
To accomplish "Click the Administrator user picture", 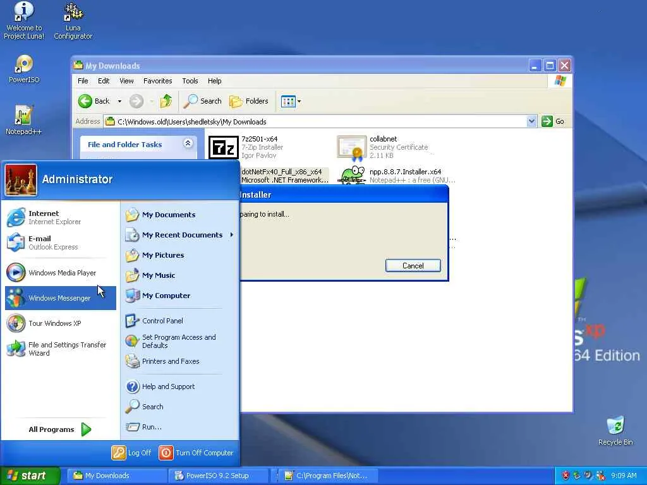I will 21,180.
